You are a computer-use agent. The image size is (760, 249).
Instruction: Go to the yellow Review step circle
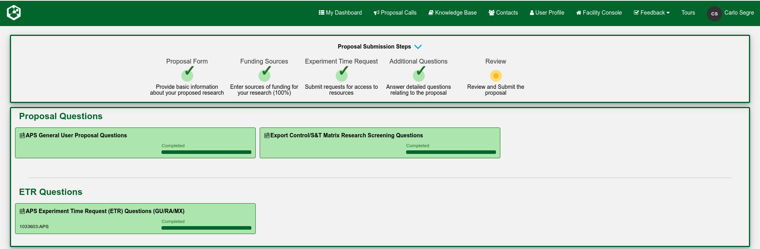(496, 76)
